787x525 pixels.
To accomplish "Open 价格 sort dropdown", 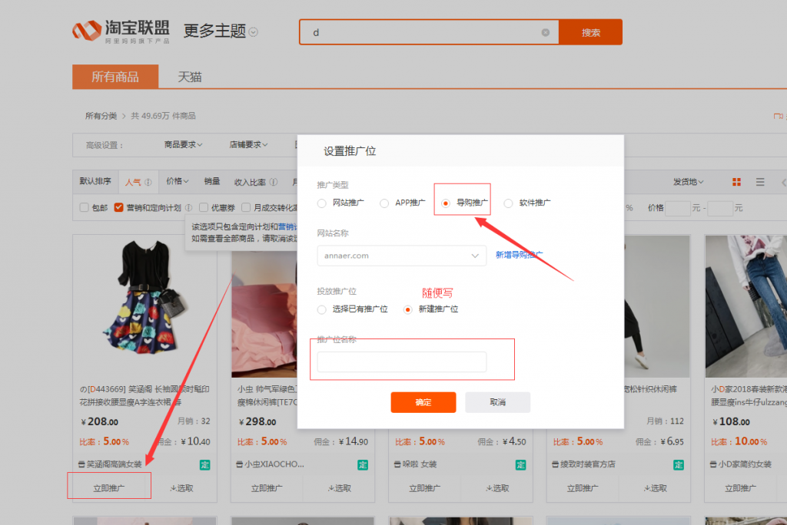I will (178, 181).
